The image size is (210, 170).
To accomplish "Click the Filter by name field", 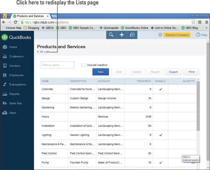I will [x=57, y=65].
